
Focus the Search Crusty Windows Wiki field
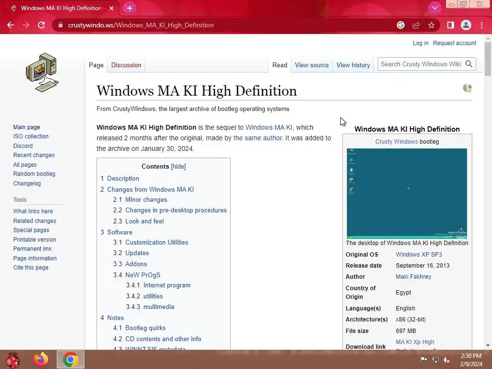(x=421, y=64)
